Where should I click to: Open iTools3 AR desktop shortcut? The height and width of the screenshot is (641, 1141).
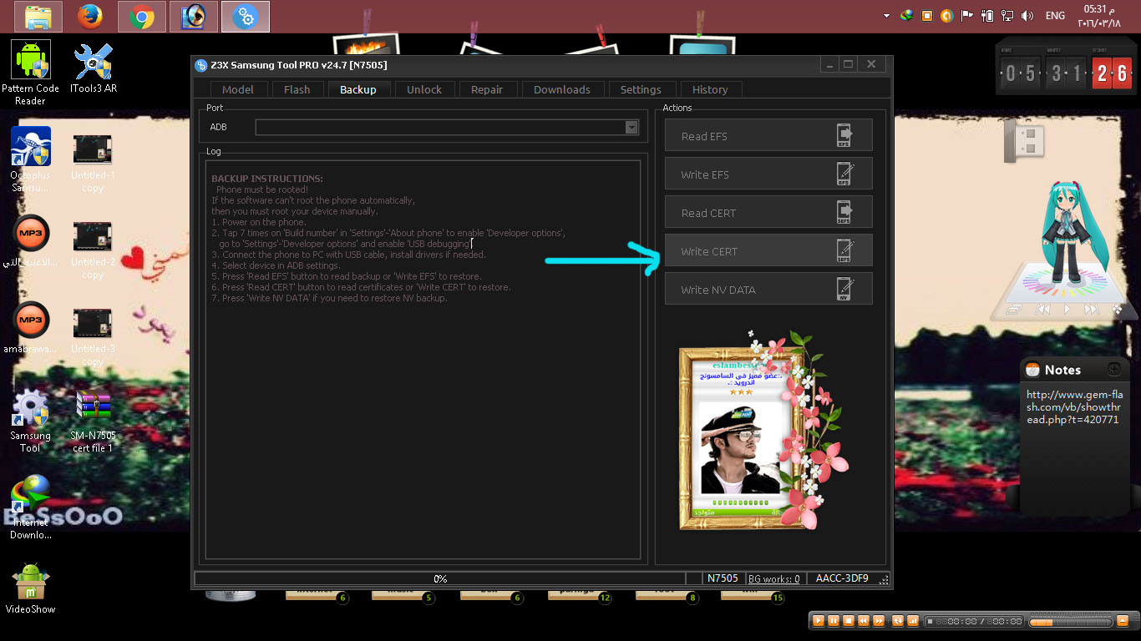tap(93, 68)
